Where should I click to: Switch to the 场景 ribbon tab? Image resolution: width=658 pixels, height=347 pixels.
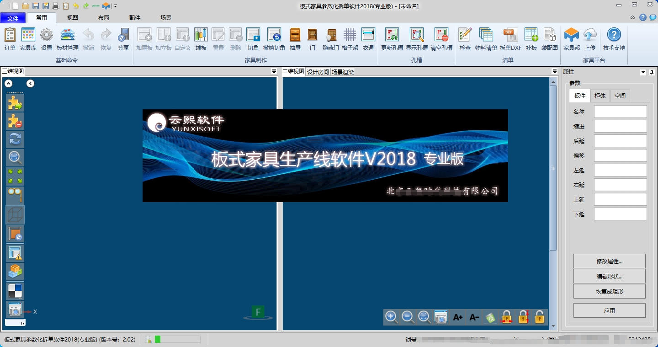coord(166,18)
